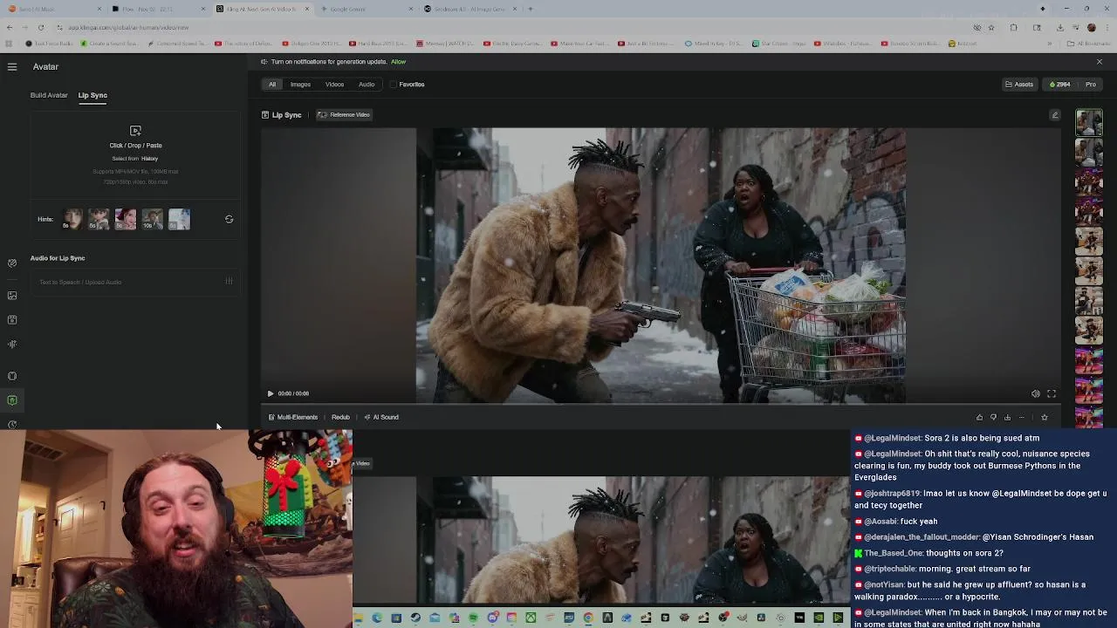Open Microsoft Edge in the Windows taskbar
Image resolution: width=1117 pixels, height=628 pixels.
[x=377, y=618]
